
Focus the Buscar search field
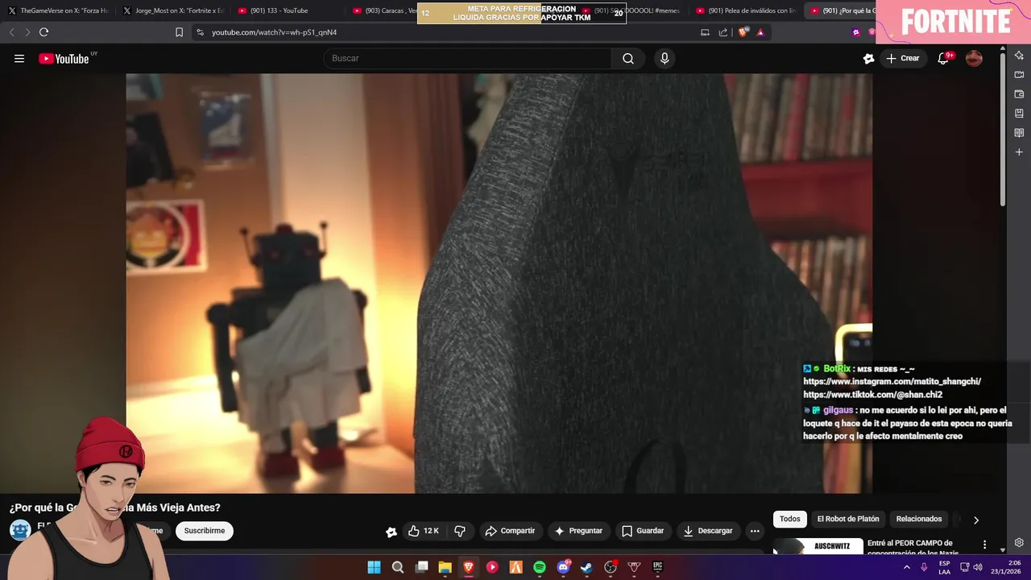coord(467,58)
